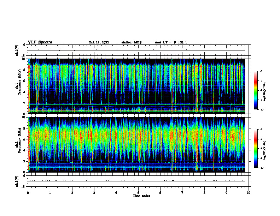Click the "-10" tick on ch.2 colorbar

point(262,168)
